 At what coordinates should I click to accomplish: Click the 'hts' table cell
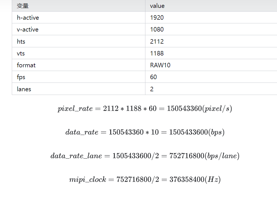79,41
